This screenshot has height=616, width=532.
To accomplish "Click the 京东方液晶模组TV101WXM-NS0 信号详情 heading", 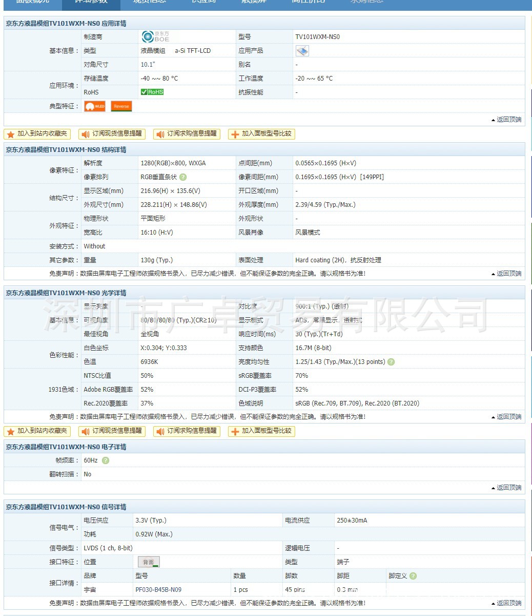I will [x=66, y=507].
